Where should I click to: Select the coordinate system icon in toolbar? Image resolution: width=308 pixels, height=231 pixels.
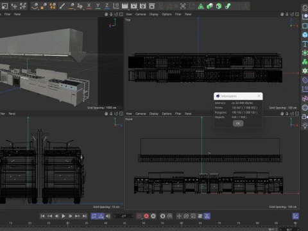(116, 6)
